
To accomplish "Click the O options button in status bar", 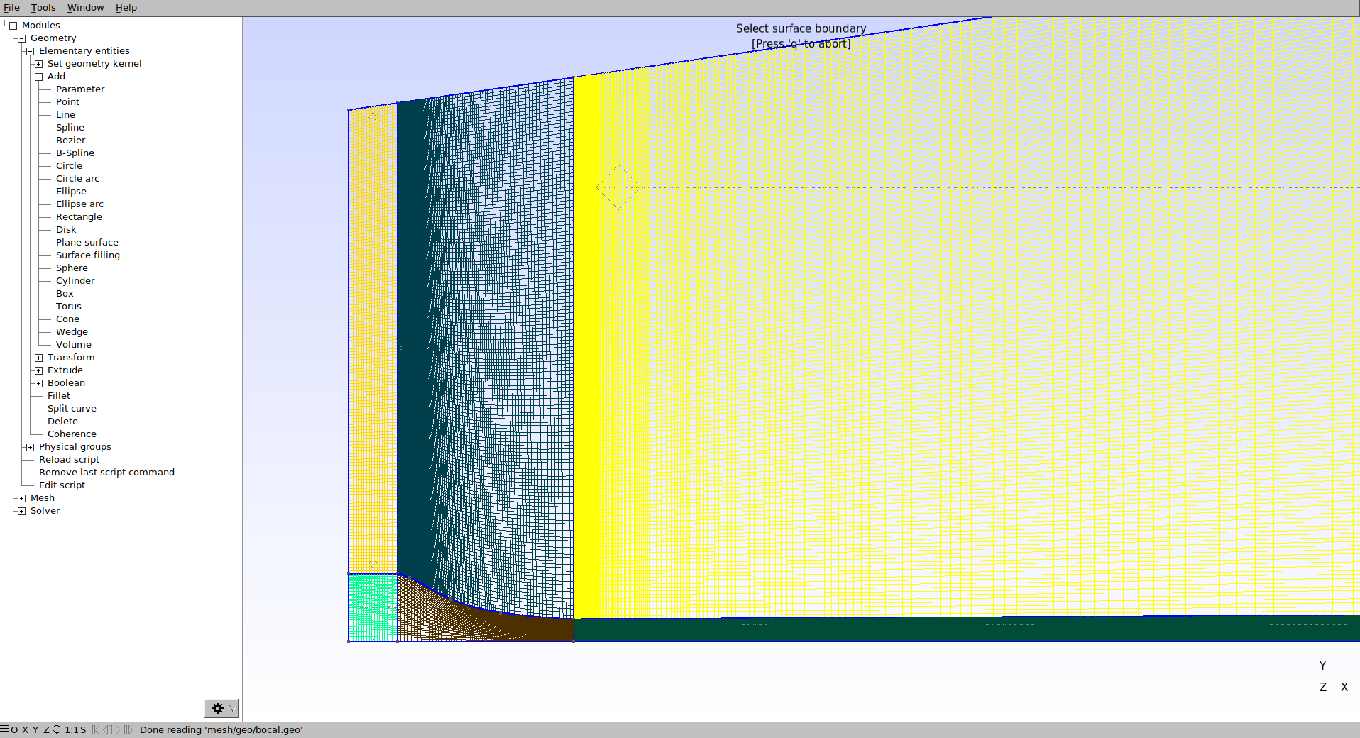I will [x=14, y=729].
